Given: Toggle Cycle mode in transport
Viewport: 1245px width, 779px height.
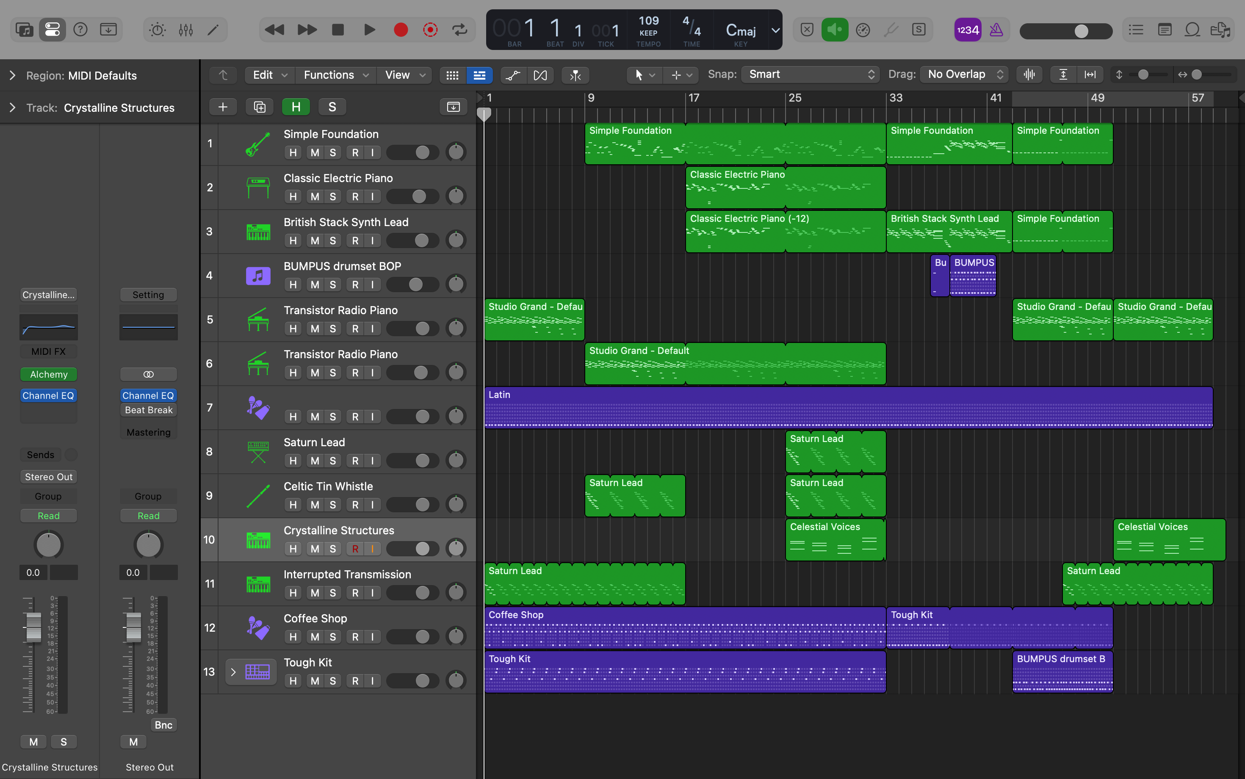Looking at the screenshot, I should pyautogui.click(x=459, y=30).
